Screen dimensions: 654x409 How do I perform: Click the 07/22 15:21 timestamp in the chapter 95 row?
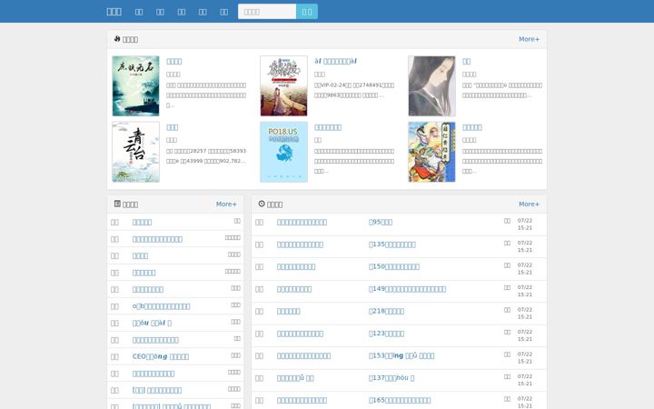(x=525, y=224)
